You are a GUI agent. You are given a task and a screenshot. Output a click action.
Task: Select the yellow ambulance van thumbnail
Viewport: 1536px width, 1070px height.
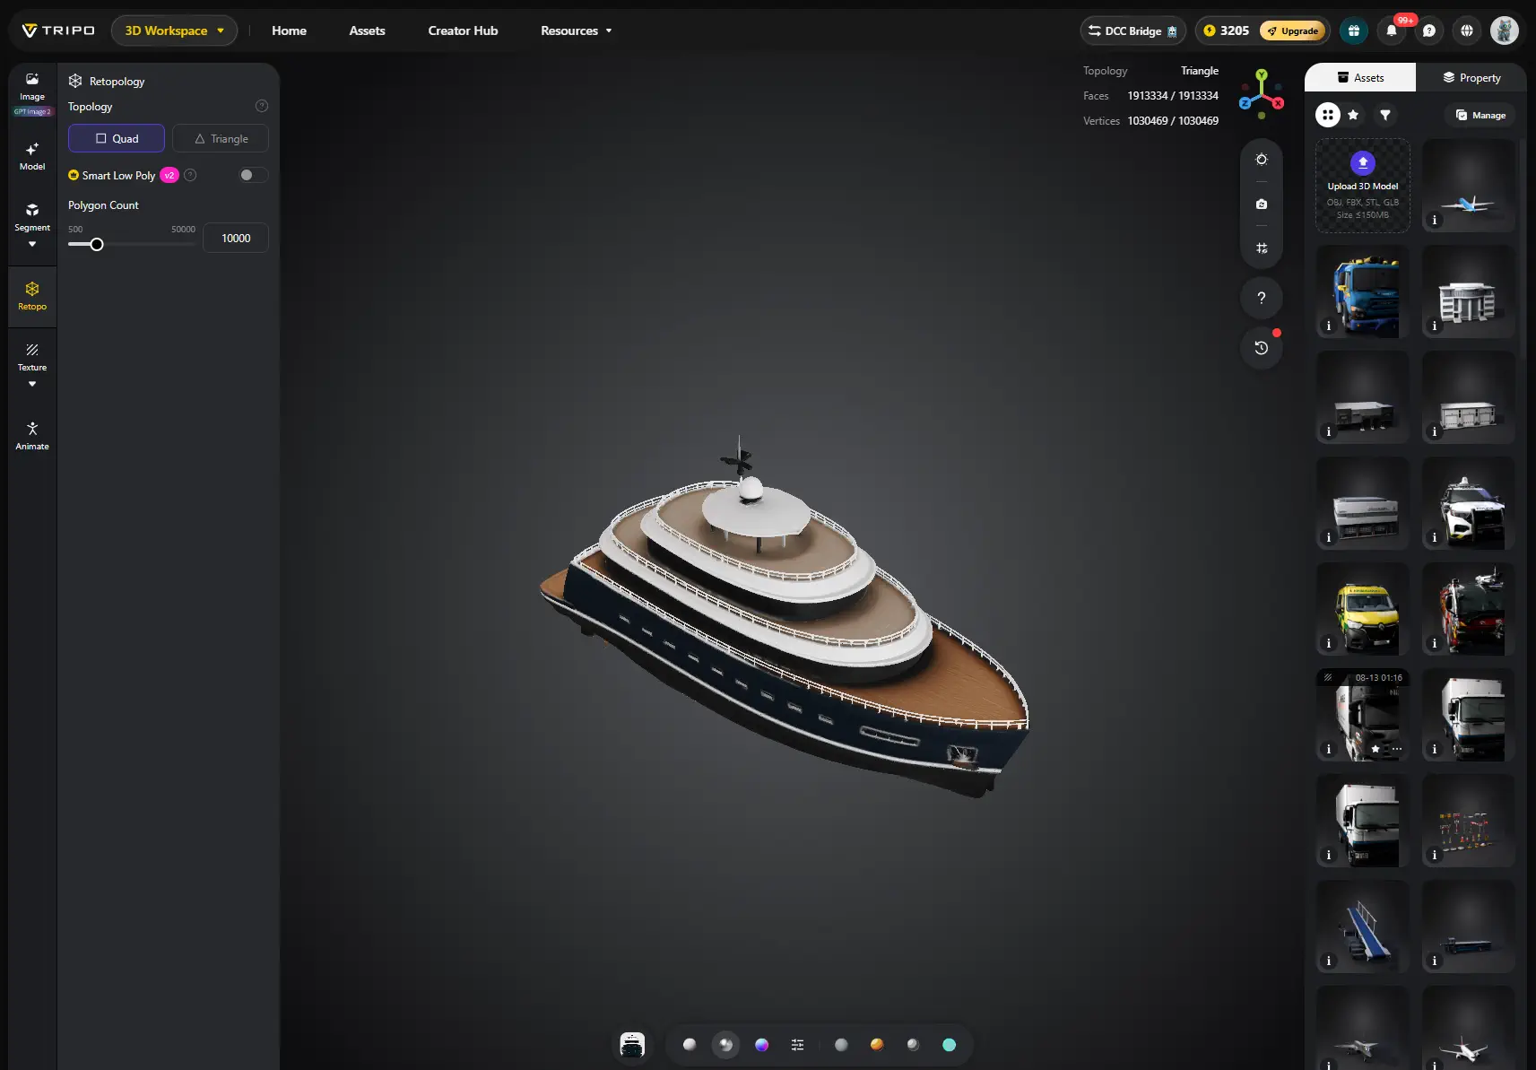1363,609
